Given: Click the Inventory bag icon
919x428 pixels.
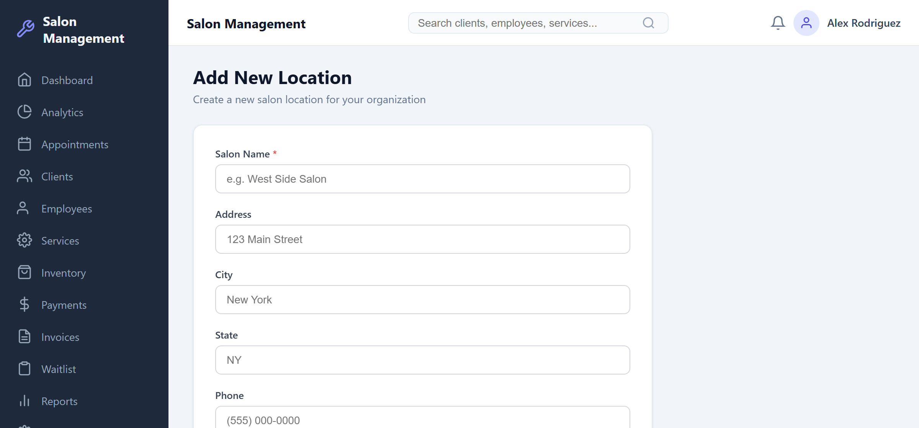Looking at the screenshot, I should coord(25,272).
